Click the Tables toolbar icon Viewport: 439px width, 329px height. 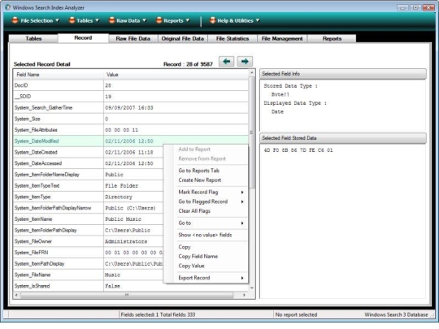point(72,20)
